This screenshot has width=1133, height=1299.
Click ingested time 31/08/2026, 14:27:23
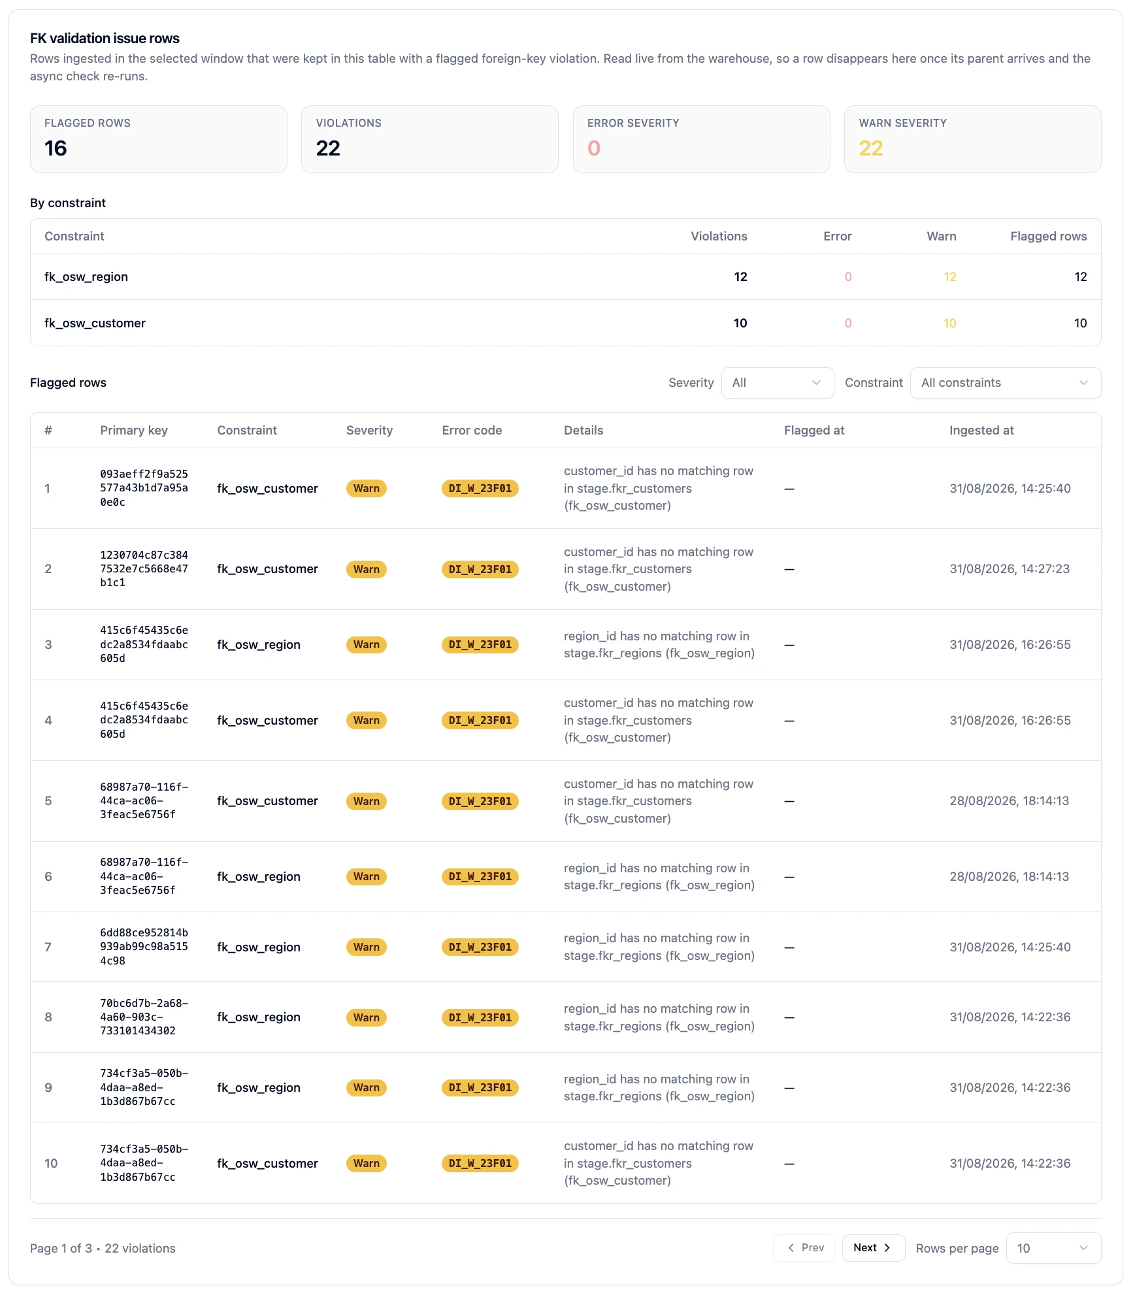[x=1010, y=569]
